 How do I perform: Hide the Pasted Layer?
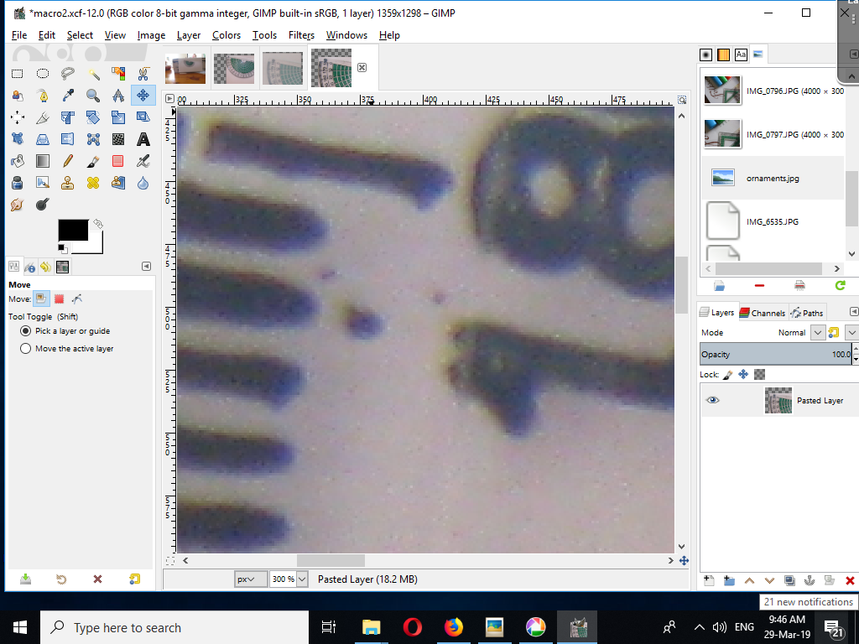click(x=713, y=400)
